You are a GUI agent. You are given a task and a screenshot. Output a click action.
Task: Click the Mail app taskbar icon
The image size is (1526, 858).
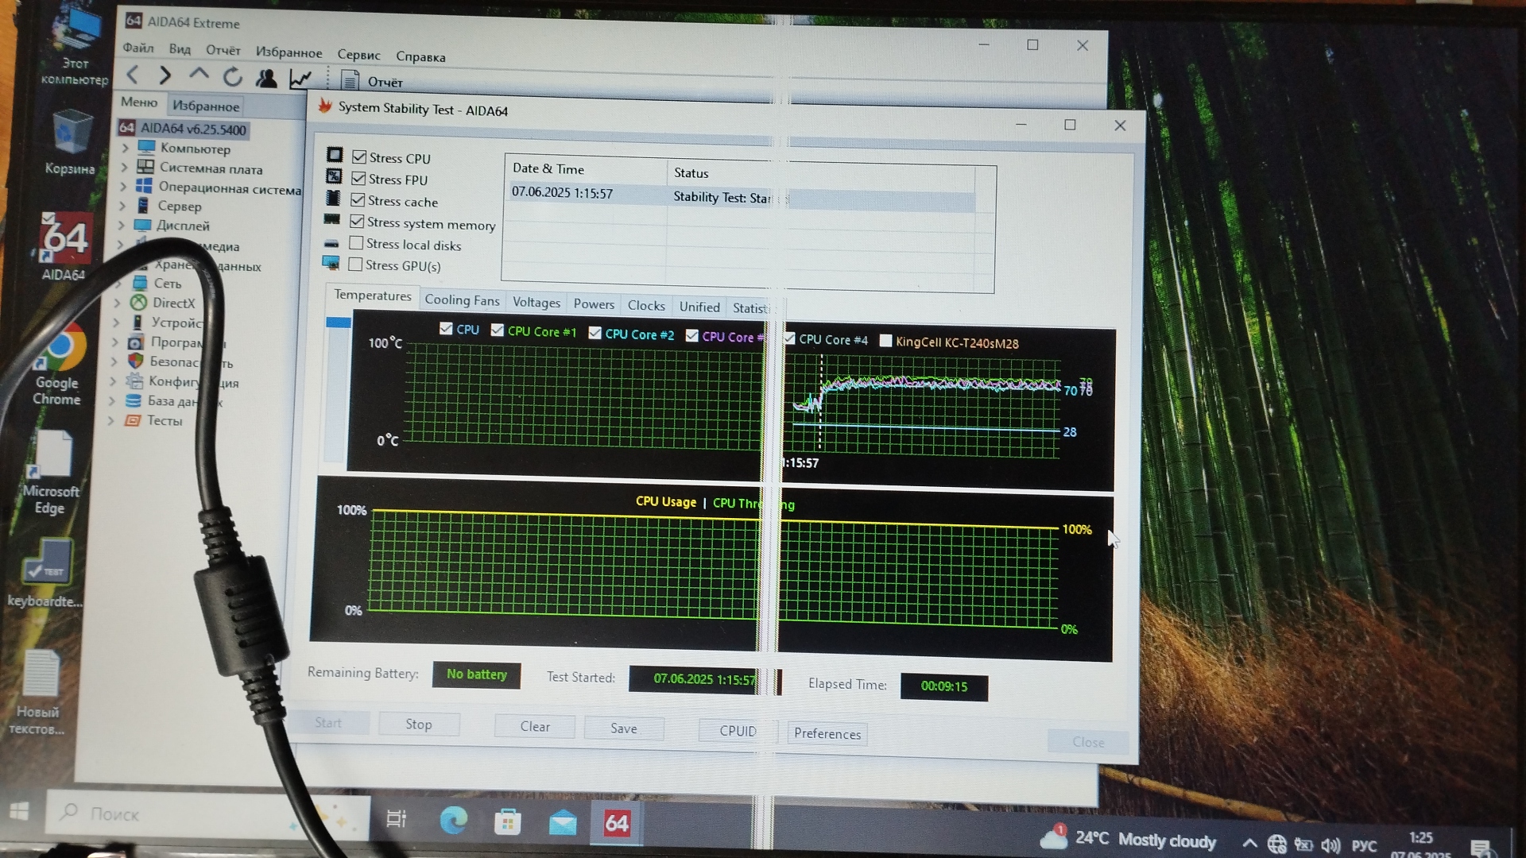click(x=563, y=822)
